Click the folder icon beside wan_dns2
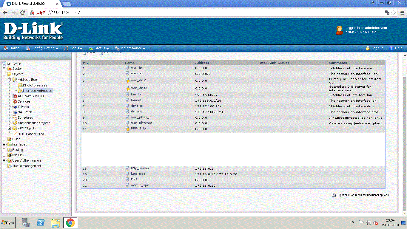The height and width of the screenshot is (229, 407). click(127, 88)
